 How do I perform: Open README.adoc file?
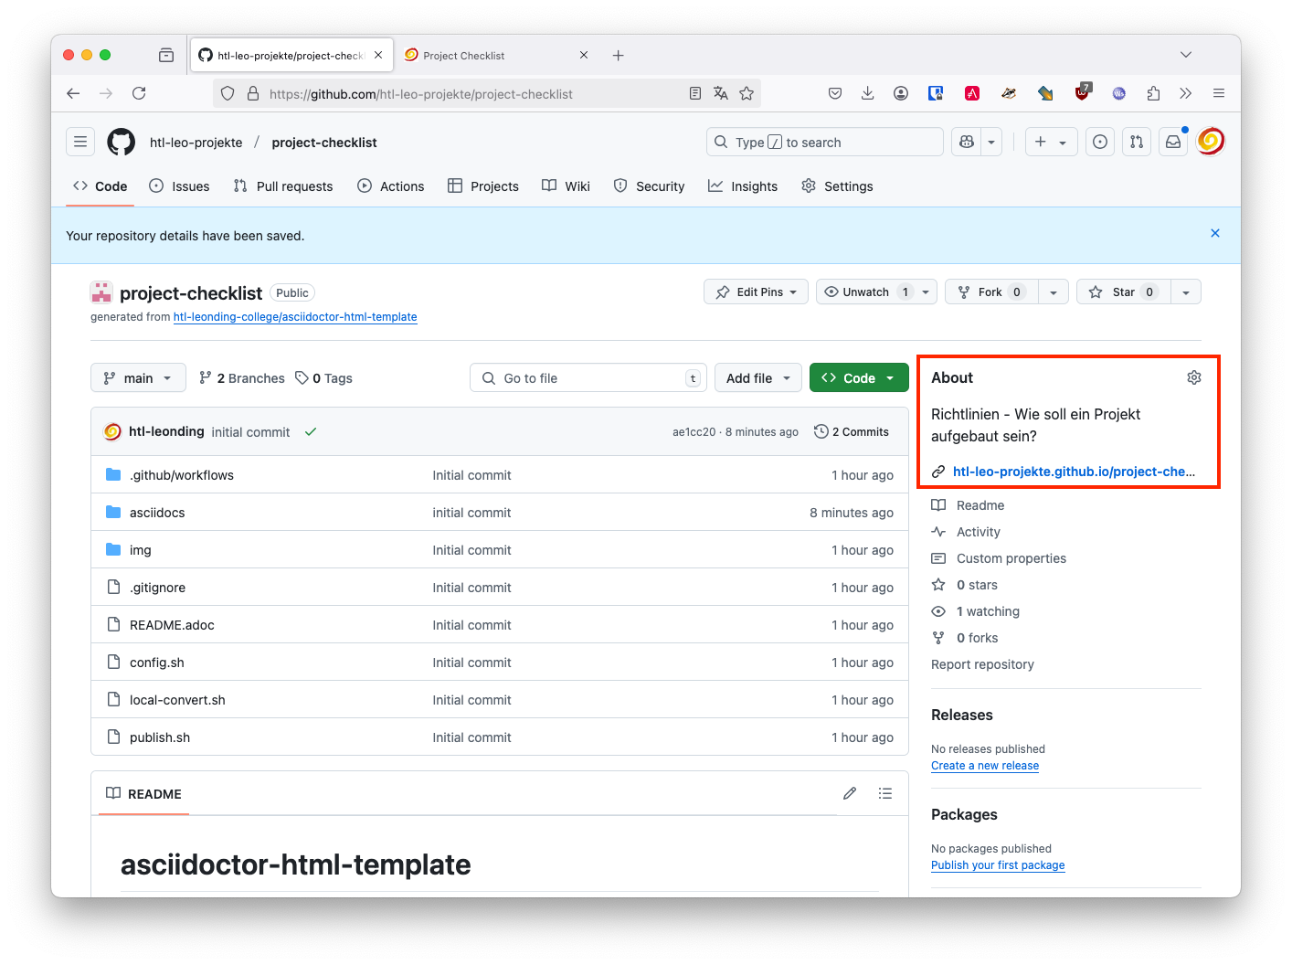coord(172,625)
